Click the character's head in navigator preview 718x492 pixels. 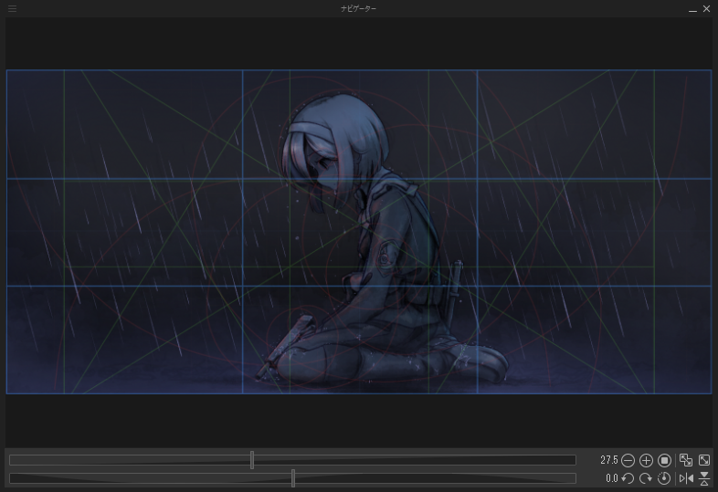333,146
